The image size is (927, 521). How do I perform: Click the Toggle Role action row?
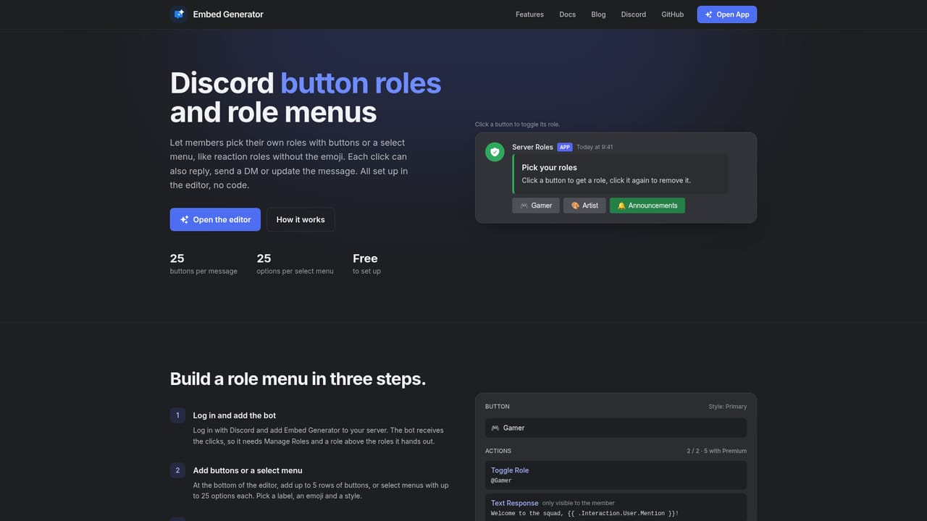tap(616, 475)
